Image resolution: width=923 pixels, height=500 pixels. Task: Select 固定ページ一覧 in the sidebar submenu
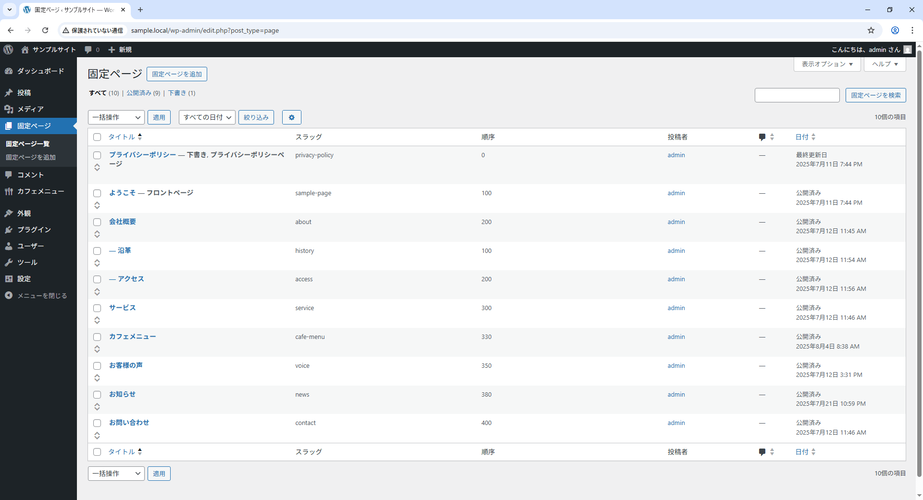27,144
